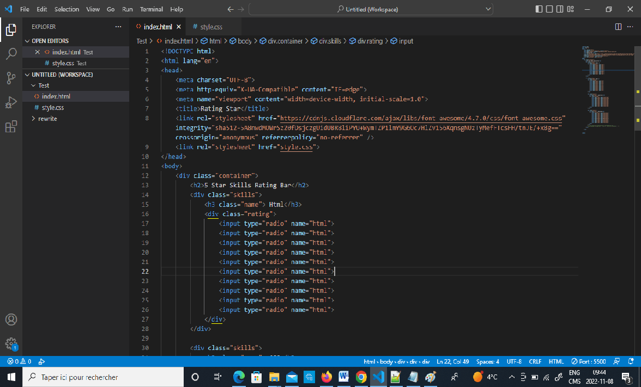Toggle Live Server on Port 5500
This screenshot has width=641, height=387.
tap(589, 361)
